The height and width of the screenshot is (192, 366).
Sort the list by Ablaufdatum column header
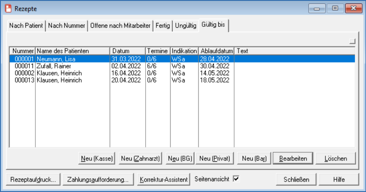pos(216,51)
